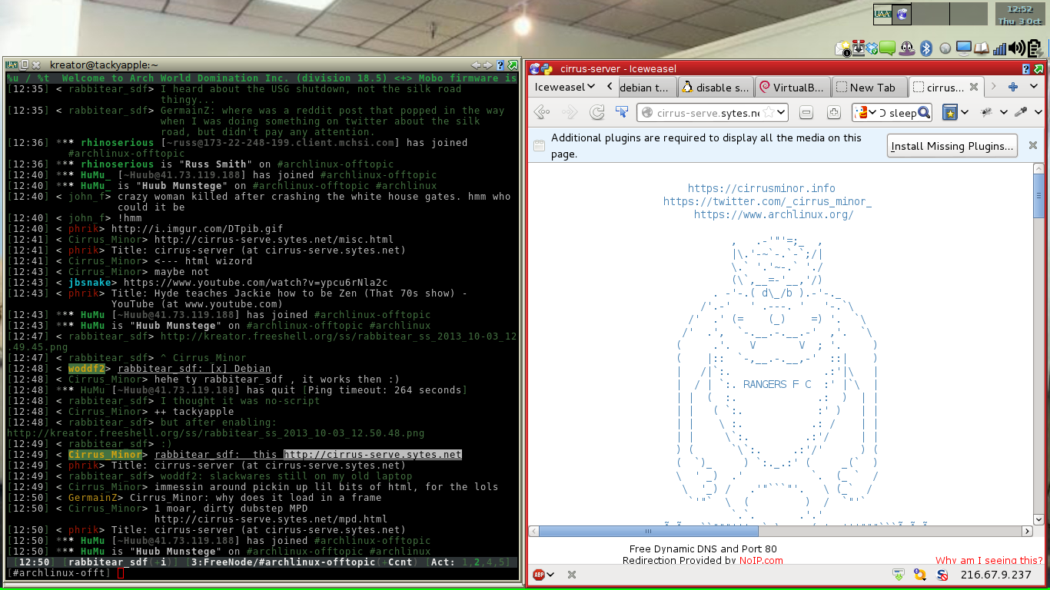The image size is (1050, 590).
Task: Expand the eyedropper tool dropdown arrow
Action: (1038, 113)
